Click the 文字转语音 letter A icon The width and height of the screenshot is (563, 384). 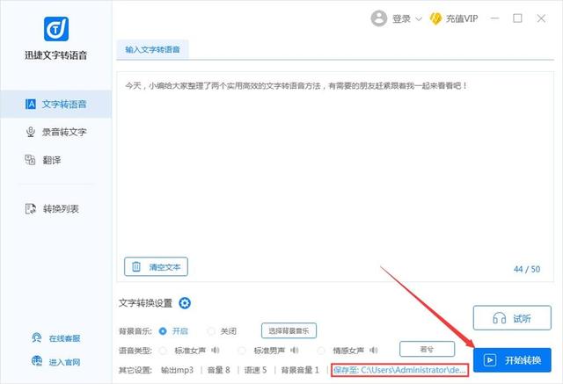coord(31,105)
